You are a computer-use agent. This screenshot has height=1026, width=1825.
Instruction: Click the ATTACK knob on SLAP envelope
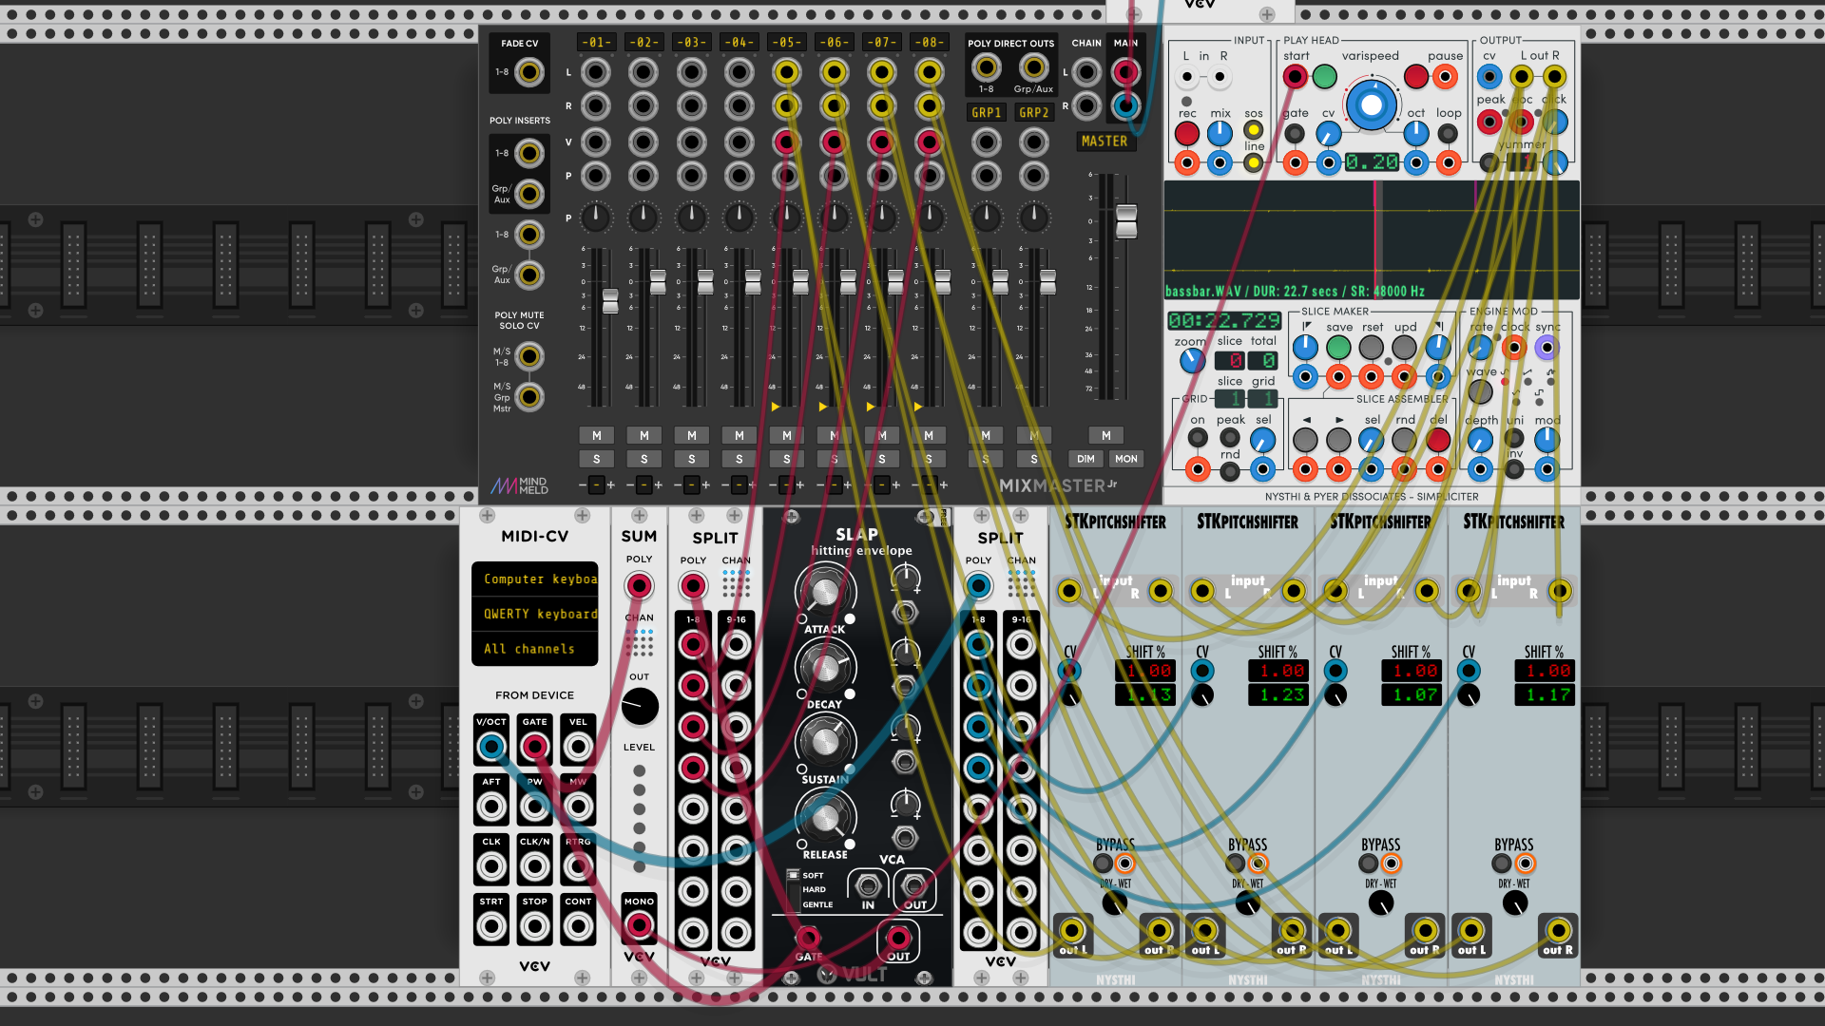825,592
